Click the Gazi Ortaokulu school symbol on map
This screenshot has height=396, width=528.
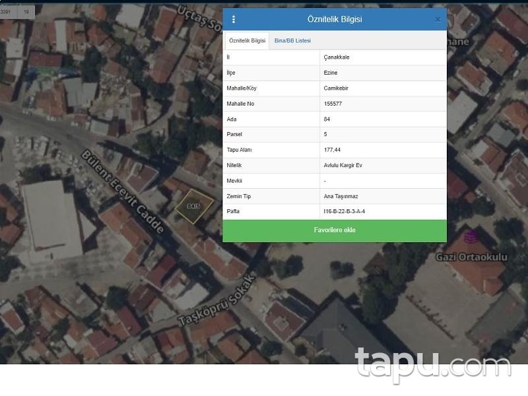pyautogui.click(x=471, y=235)
